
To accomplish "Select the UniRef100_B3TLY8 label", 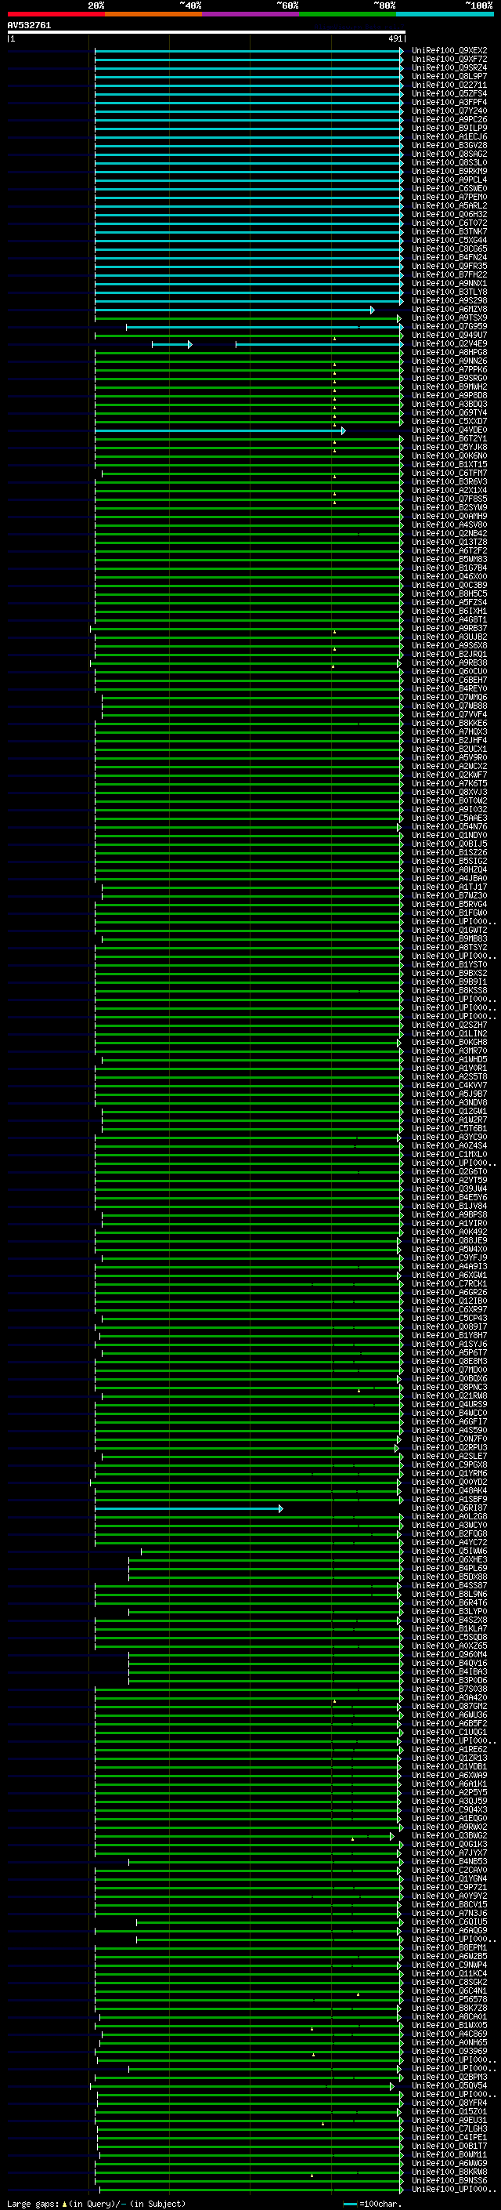I will [449, 292].
